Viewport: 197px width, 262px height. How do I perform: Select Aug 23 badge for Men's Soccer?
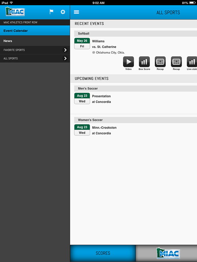coord(82,98)
